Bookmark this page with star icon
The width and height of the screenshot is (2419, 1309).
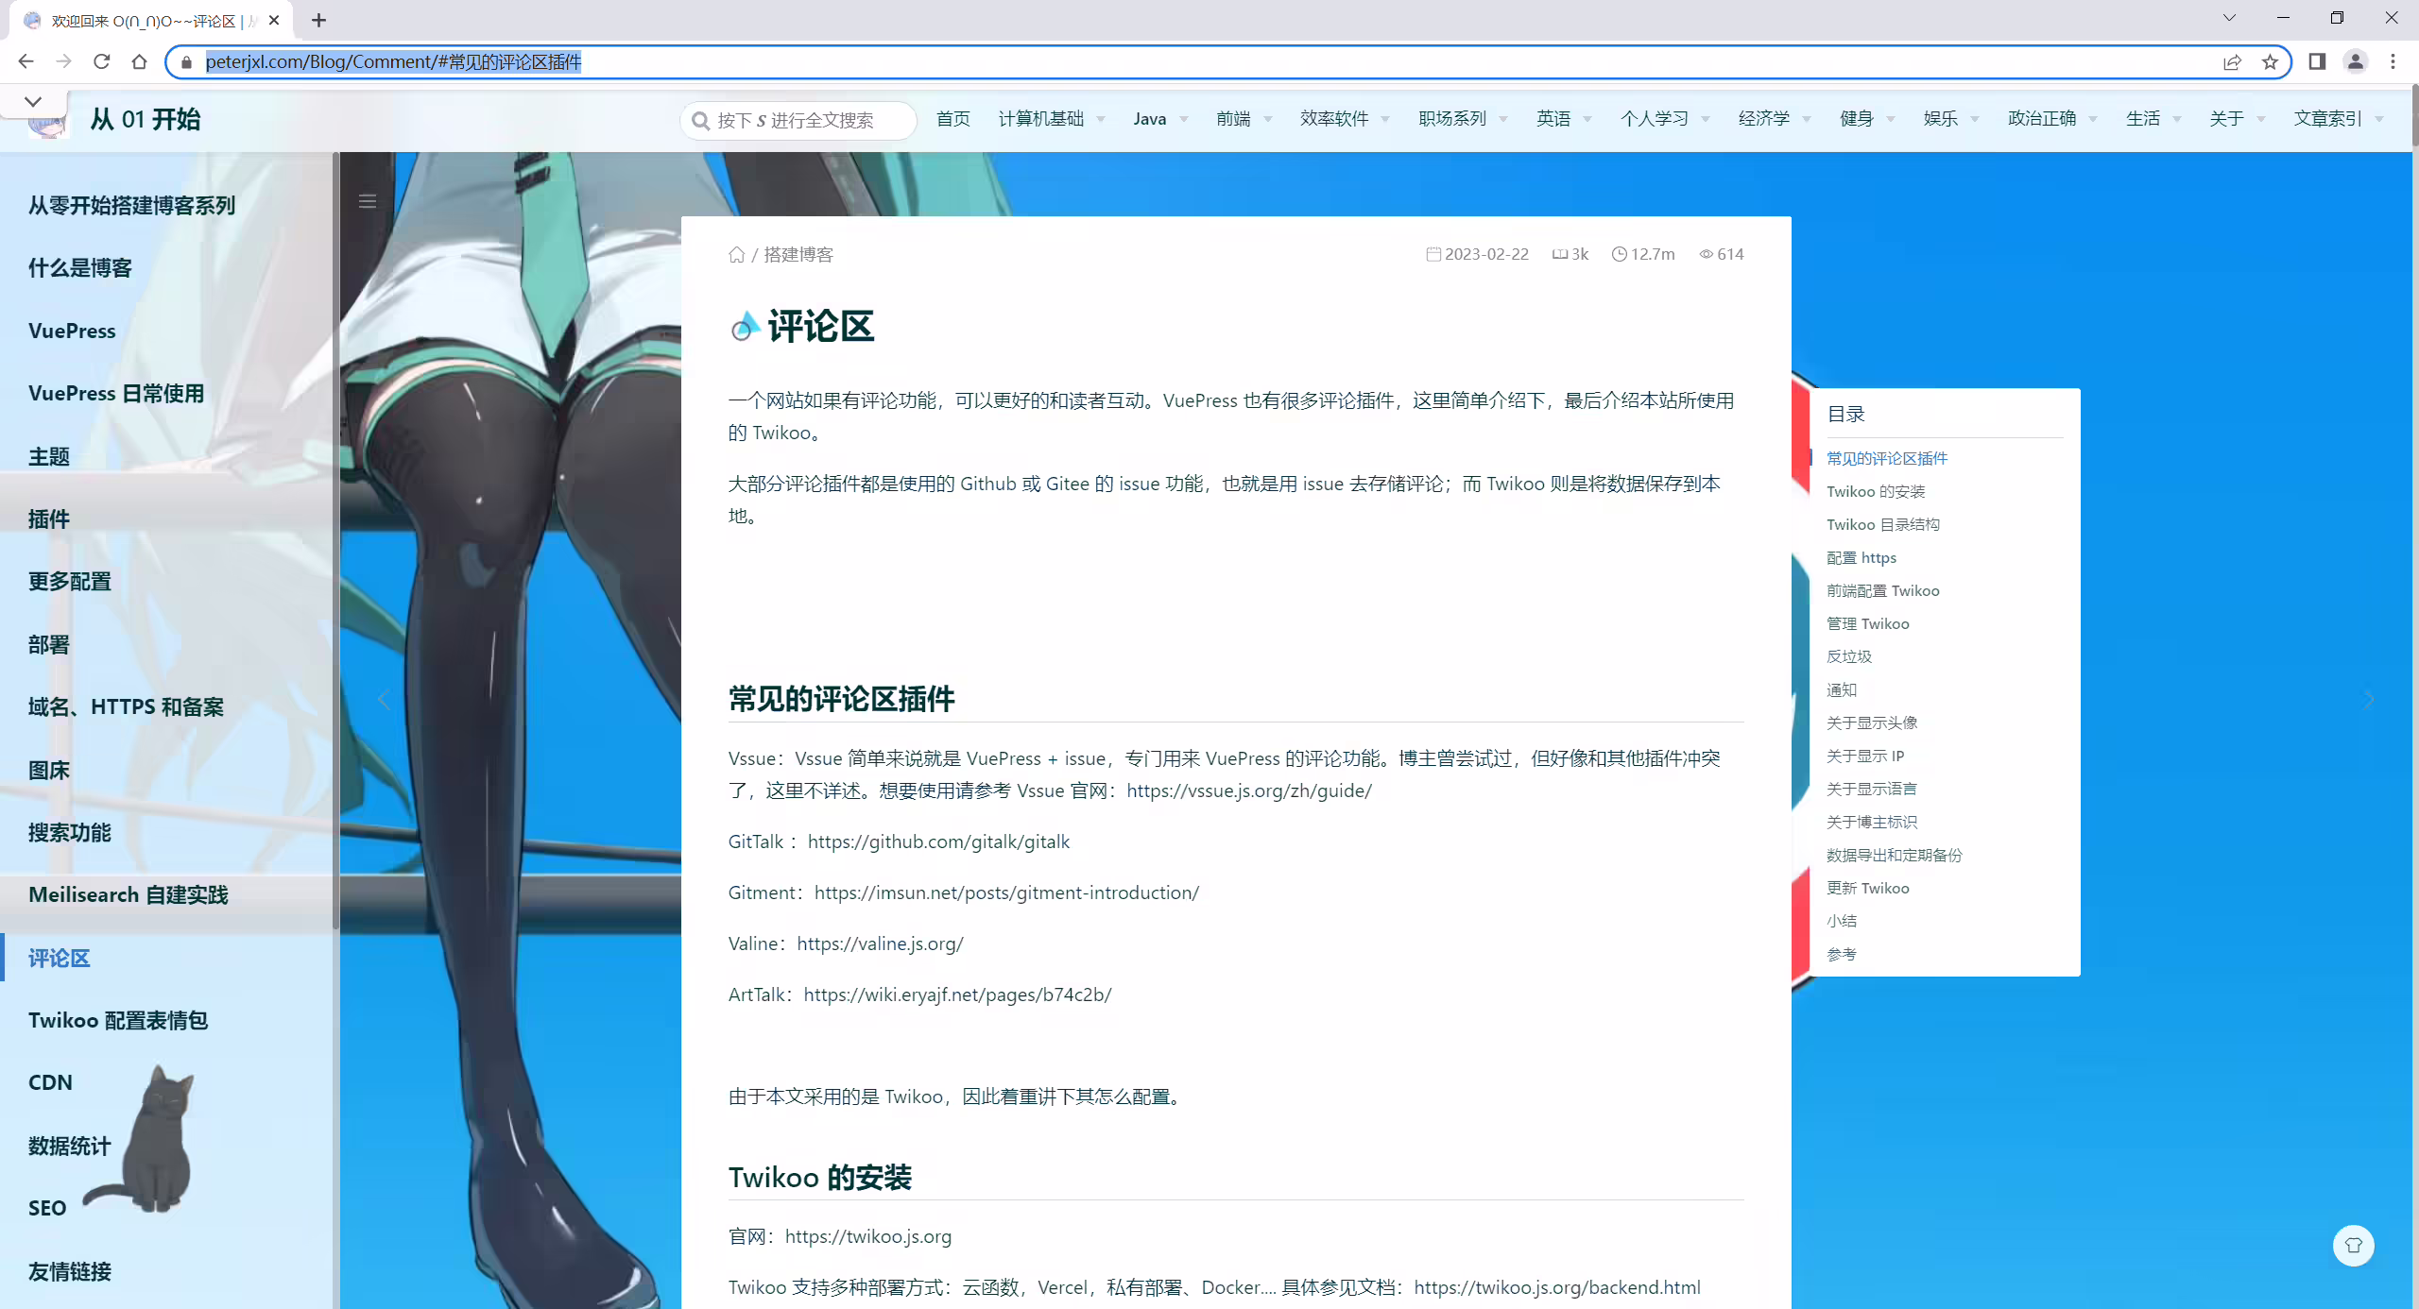pos(2270,62)
